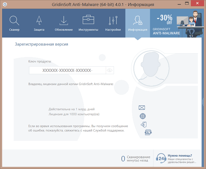Minimize the GridinSoft Anti-Malware window
Image resolution: width=206 pixels, height=169 pixels.
pos(179,4)
